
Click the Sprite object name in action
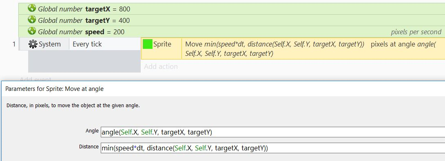(162, 44)
